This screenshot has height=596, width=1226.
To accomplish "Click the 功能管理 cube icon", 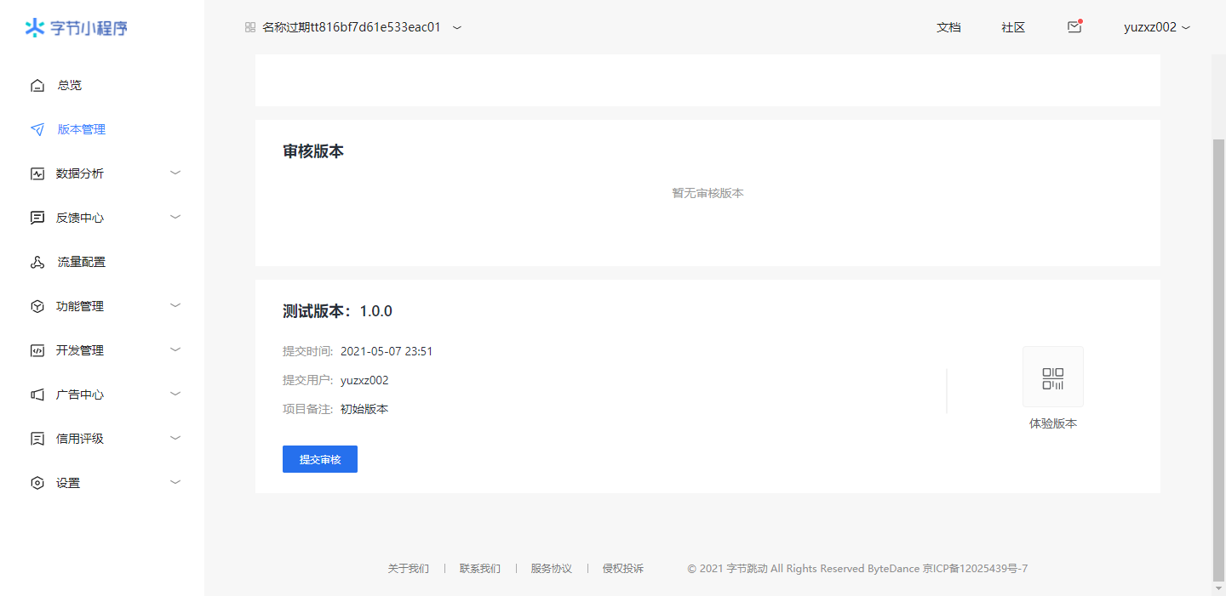I will click(37, 306).
